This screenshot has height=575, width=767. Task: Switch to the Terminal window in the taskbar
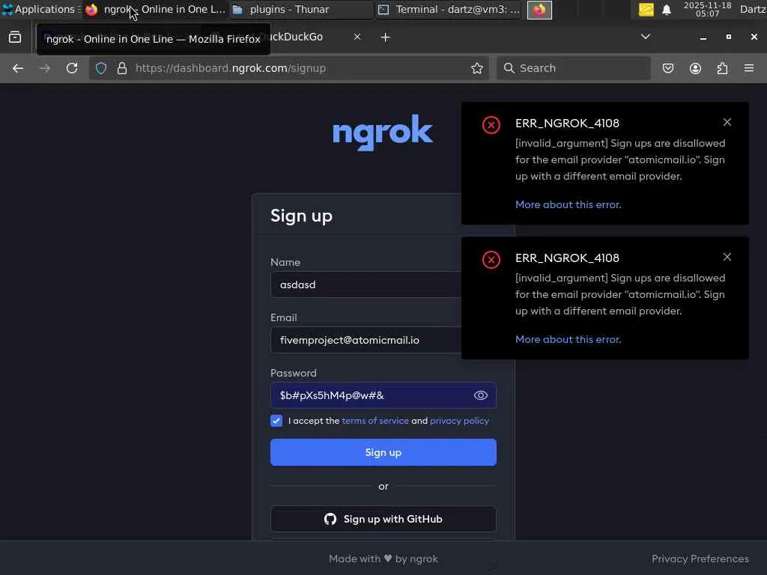coord(449,9)
